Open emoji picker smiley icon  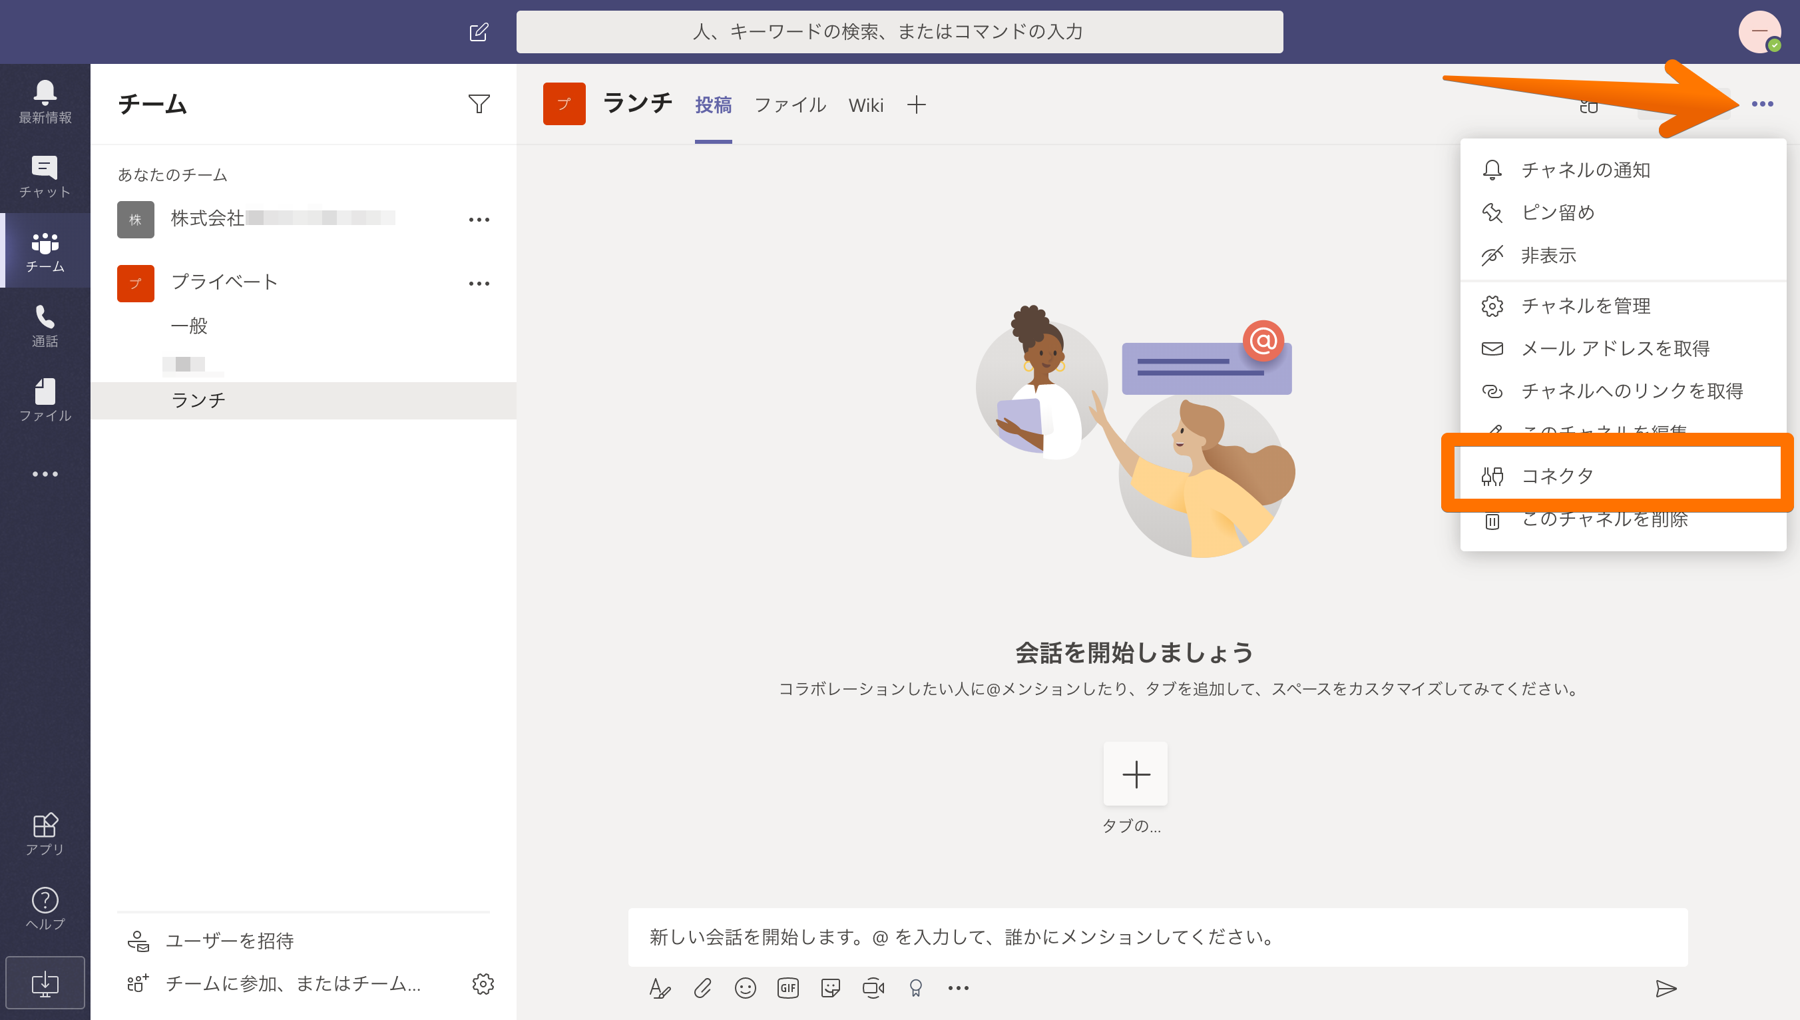(x=745, y=988)
